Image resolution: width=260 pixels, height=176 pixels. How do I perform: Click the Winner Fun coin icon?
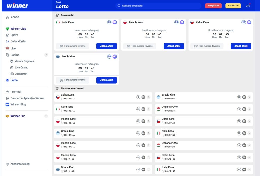pos(7,116)
